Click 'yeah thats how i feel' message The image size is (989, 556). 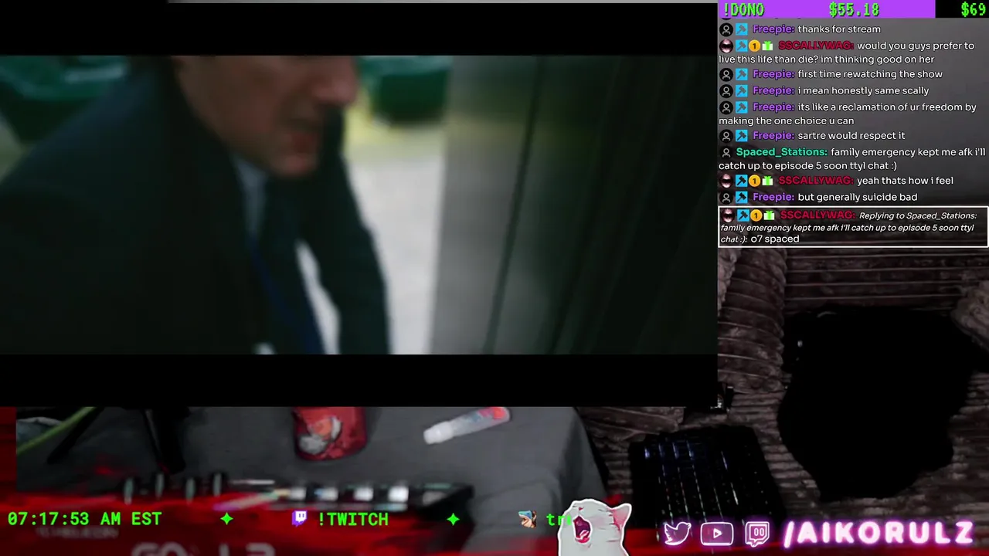pos(905,181)
